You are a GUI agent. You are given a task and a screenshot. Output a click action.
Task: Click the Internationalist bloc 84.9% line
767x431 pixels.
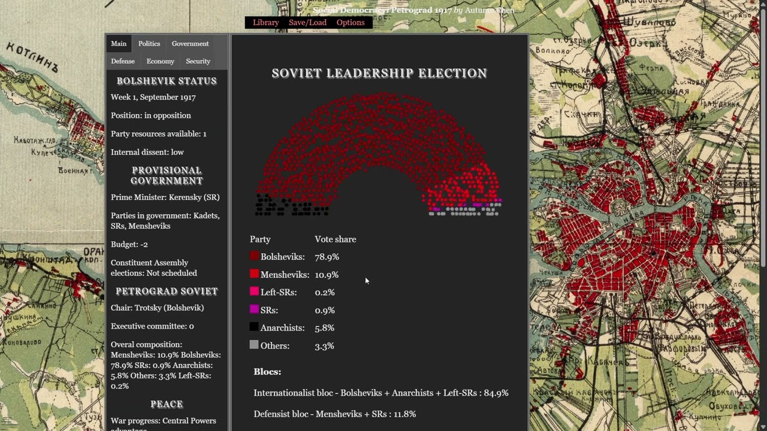point(381,393)
